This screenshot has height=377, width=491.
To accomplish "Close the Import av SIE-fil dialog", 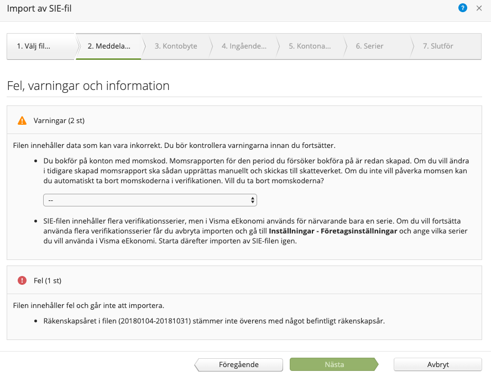I will pyautogui.click(x=479, y=8).
